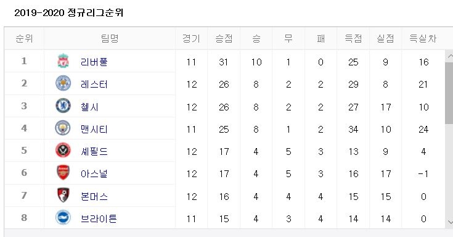Open the 레스터 team link
The width and height of the screenshot is (453, 237).
click(94, 84)
